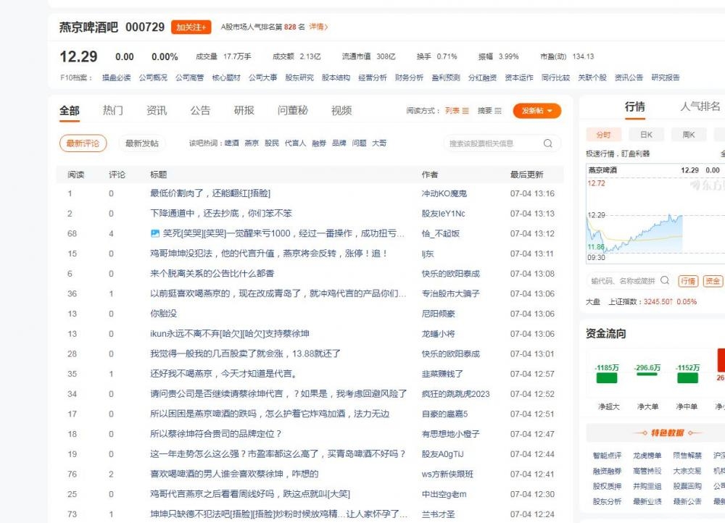Open F10 link 核心题材
725x523 pixels.
pos(226,78)
